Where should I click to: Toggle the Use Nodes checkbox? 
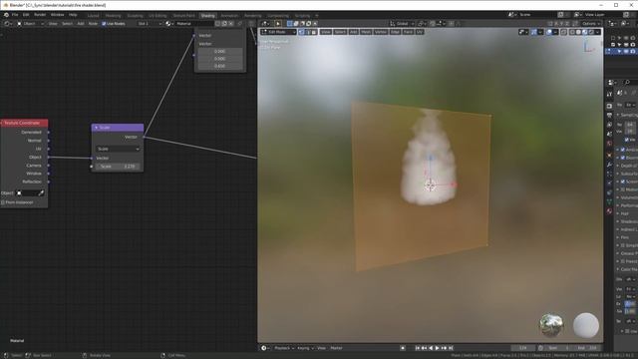click(104, 24)
